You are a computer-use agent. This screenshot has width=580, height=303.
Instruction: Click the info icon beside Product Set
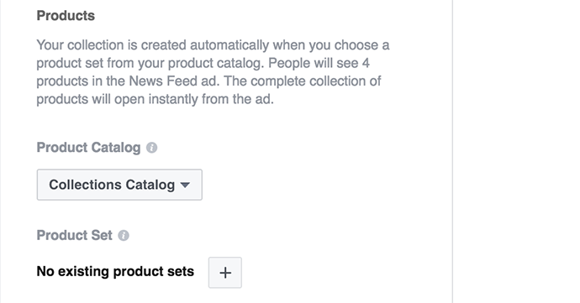(x=124, y=235)
